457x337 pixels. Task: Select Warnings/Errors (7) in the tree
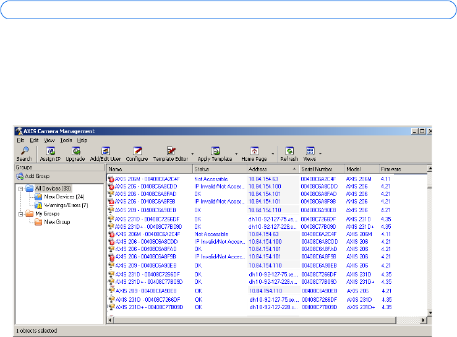click(66, 205)
